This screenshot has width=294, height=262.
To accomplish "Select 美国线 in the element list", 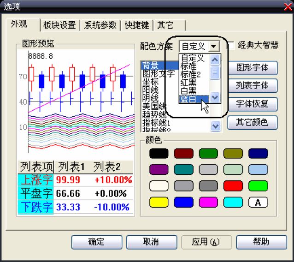I will [x=154, y=107].
